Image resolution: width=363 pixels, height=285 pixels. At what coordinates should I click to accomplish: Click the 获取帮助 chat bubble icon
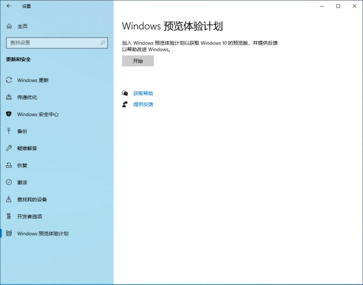[x=125, y=93]
